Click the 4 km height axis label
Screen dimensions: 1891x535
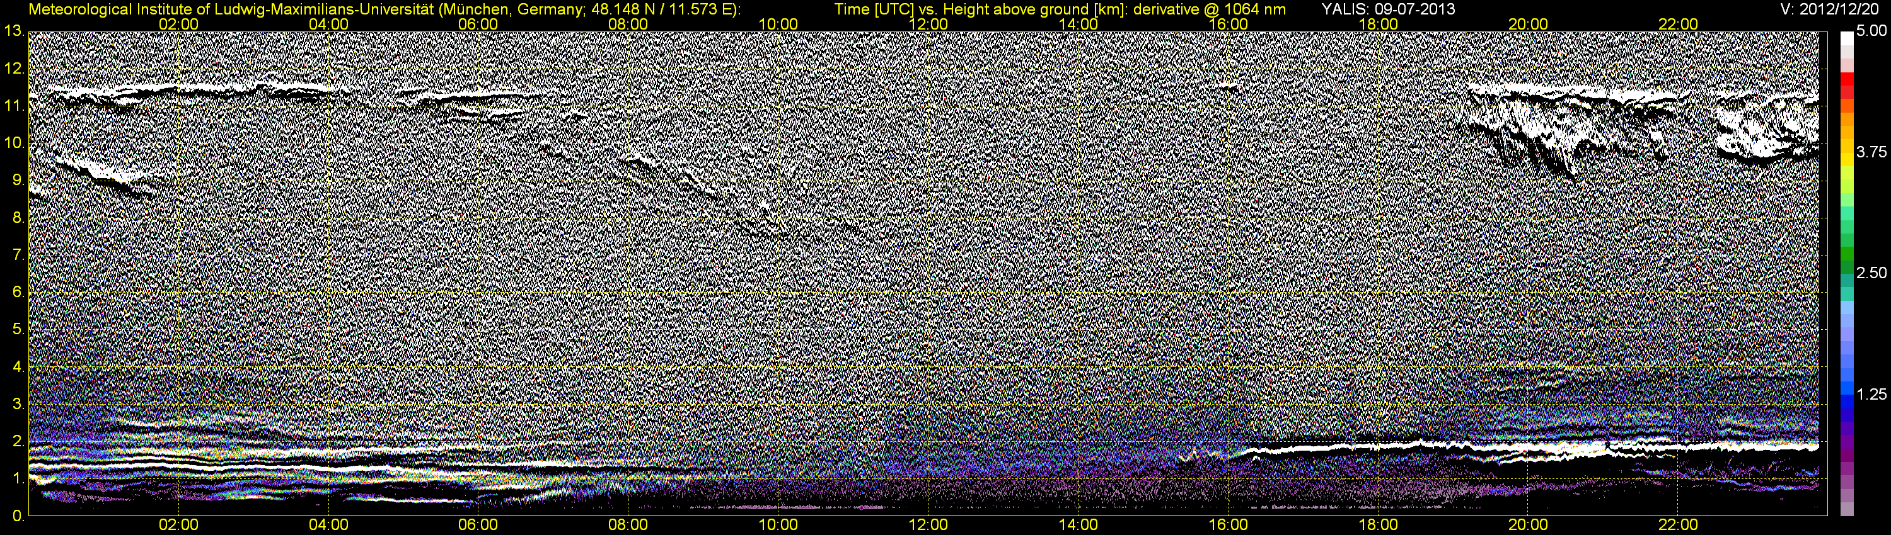point(18,367)
